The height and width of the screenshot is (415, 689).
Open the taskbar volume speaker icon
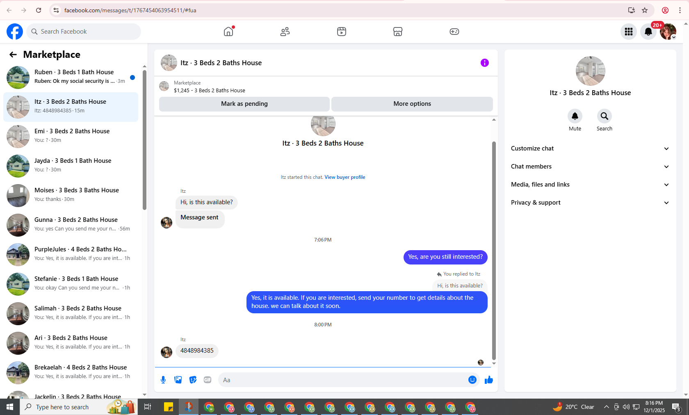pos(626,407)
